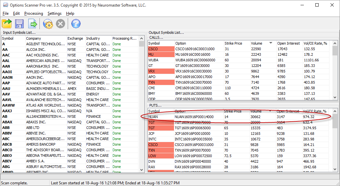
Task: Select RAX160916P00028000 put option
Action: click(x=193, y=167)
